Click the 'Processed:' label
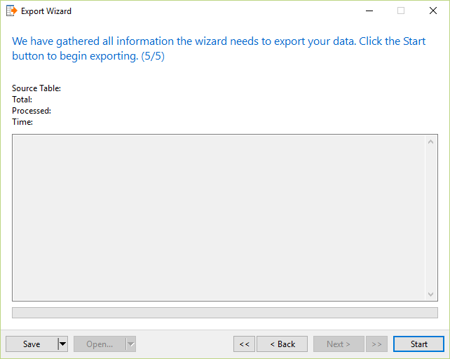 (x=32, y=111)
